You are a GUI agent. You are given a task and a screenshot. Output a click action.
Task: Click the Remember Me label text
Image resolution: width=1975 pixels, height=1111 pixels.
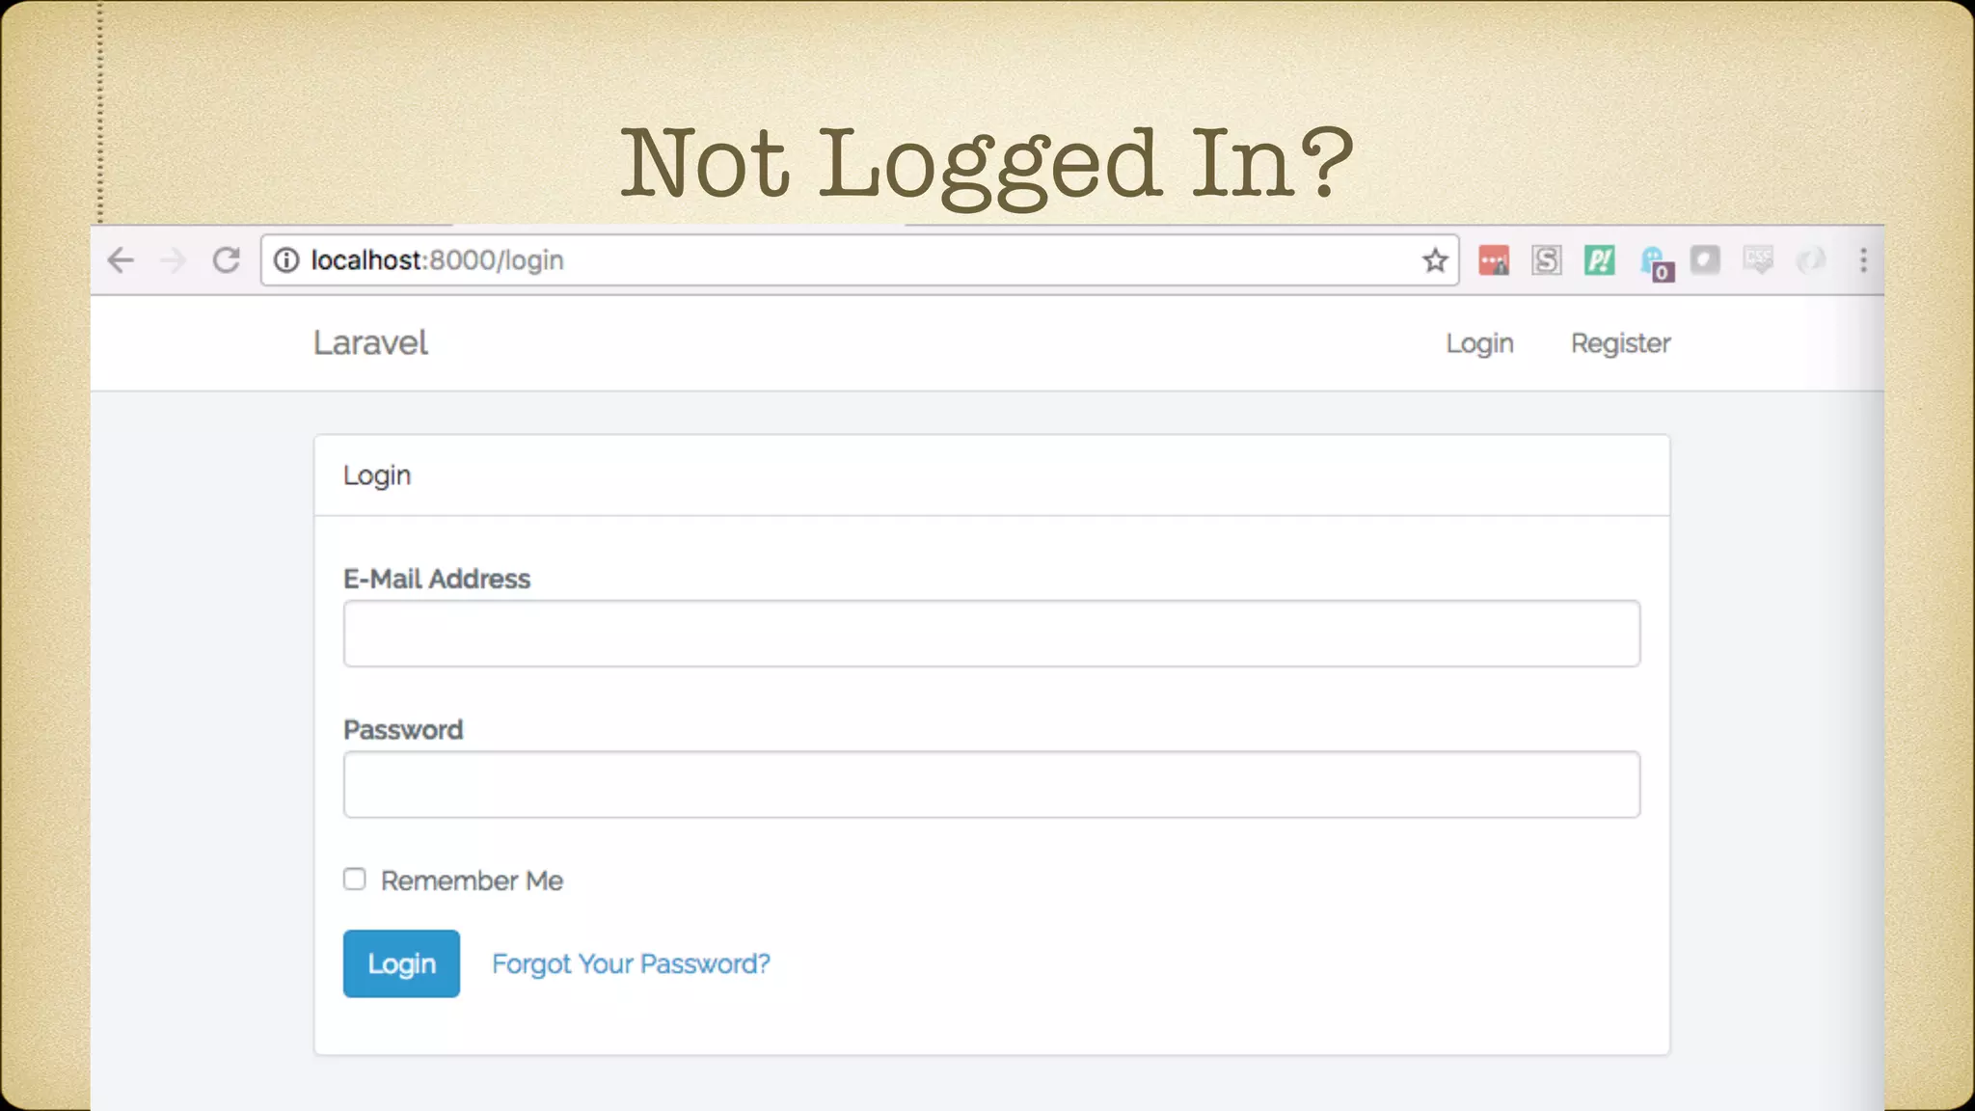click(x=472, y=881)
